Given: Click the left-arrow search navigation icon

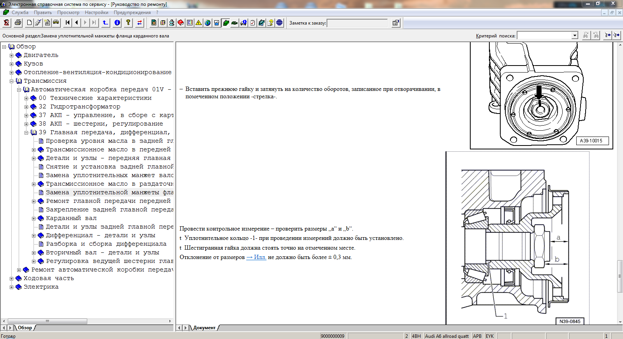Looking at the screenshot, I should (607, 35).
